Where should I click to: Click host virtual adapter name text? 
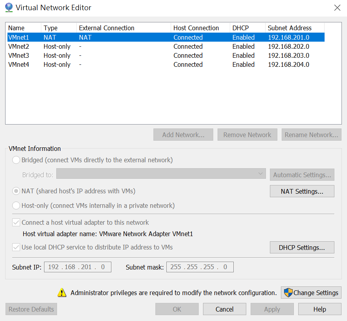click(x=108, y=234)
